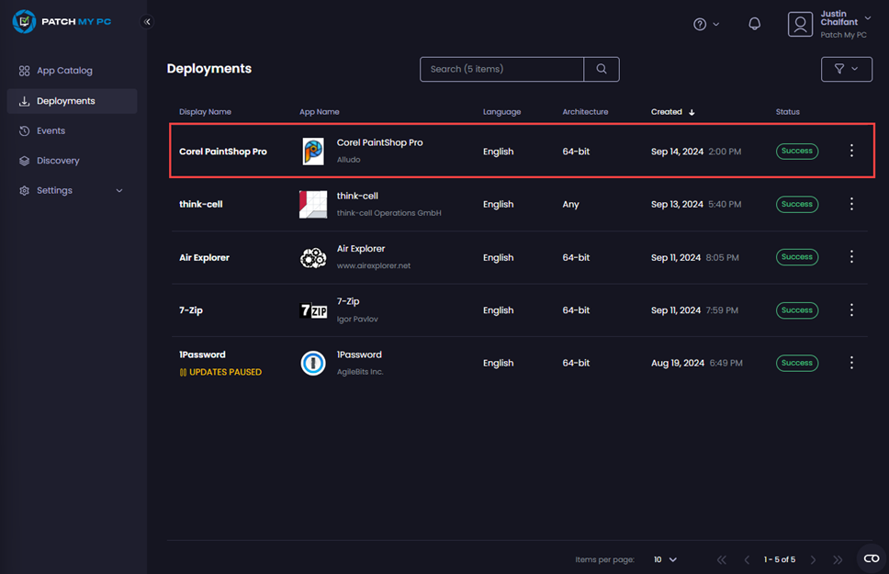This screenshot has height=574, width=889.
Task: Click the notification bell icon
Action: (754, 24)
